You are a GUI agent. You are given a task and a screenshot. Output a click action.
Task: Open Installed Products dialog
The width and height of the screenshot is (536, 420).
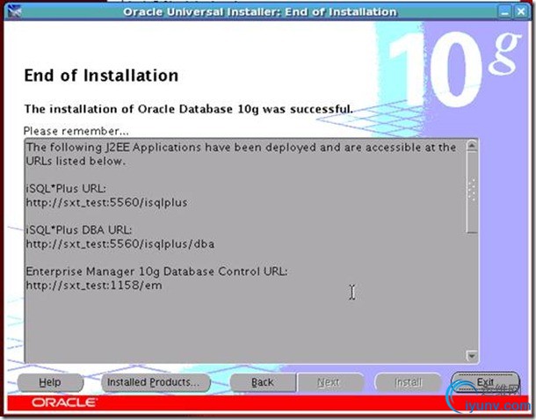(156, 382)
